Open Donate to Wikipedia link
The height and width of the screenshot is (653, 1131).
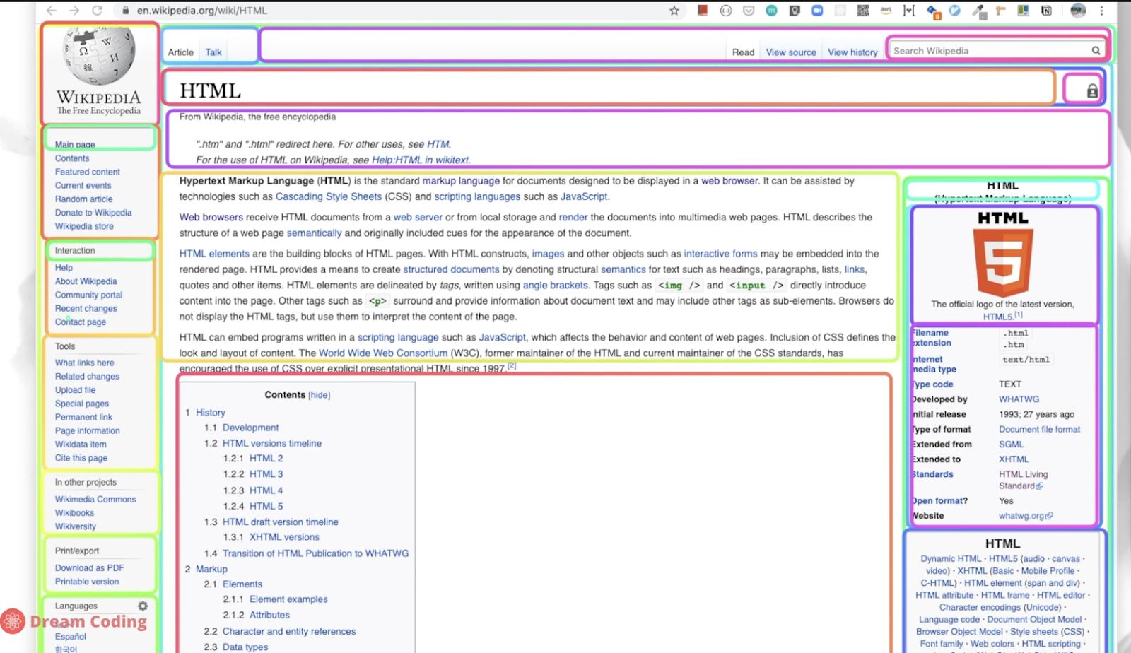93,213
